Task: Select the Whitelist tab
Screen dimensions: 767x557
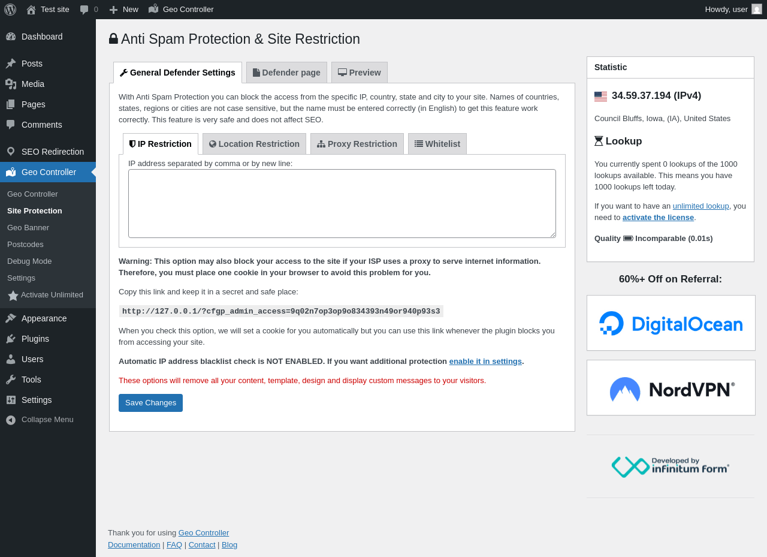Action: [437, 144]
